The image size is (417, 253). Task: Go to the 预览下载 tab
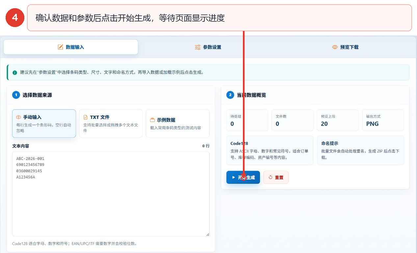point(345,47)
